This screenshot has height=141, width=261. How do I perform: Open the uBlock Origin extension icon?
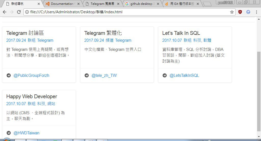pos(240,12)
